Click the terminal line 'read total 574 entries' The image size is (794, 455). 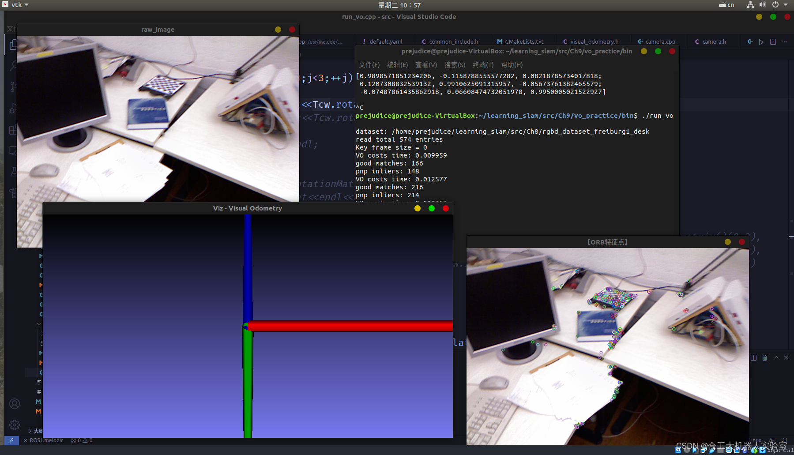click(399, 139)
